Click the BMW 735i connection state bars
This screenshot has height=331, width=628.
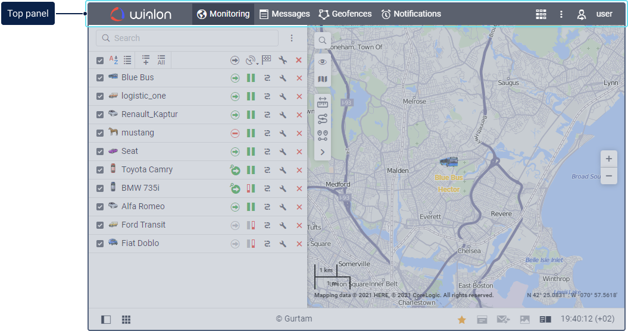point(251,188)
